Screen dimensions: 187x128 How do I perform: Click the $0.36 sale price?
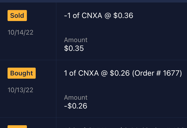pos(123,16)
